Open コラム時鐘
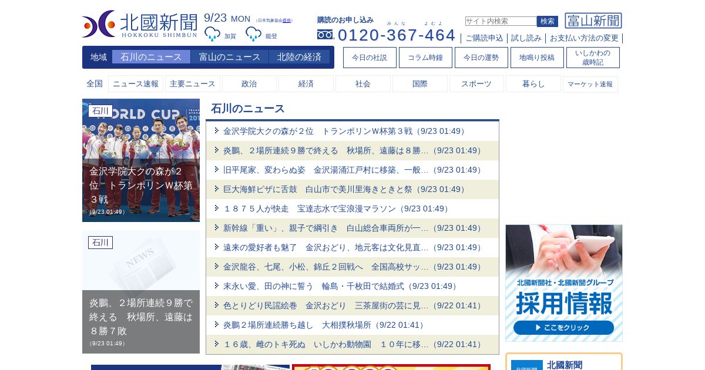This screenshot has height=370, width=705. [425, 58]
